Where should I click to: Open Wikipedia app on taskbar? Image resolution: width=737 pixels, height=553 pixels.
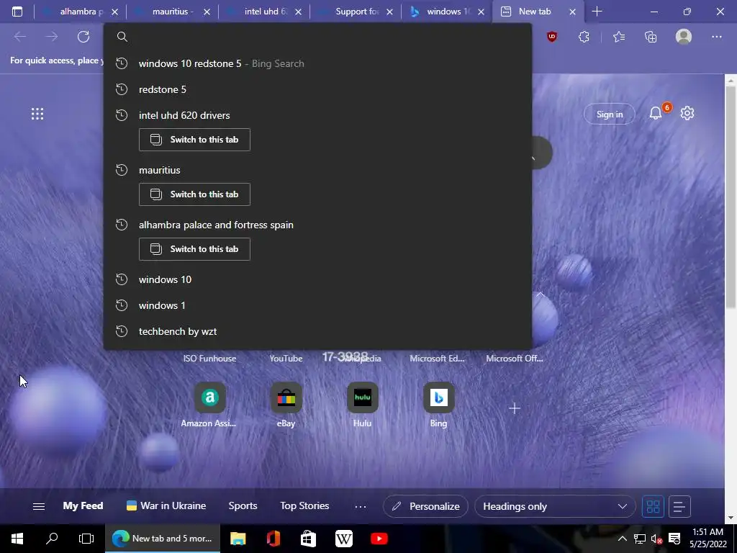coord(343,539)
